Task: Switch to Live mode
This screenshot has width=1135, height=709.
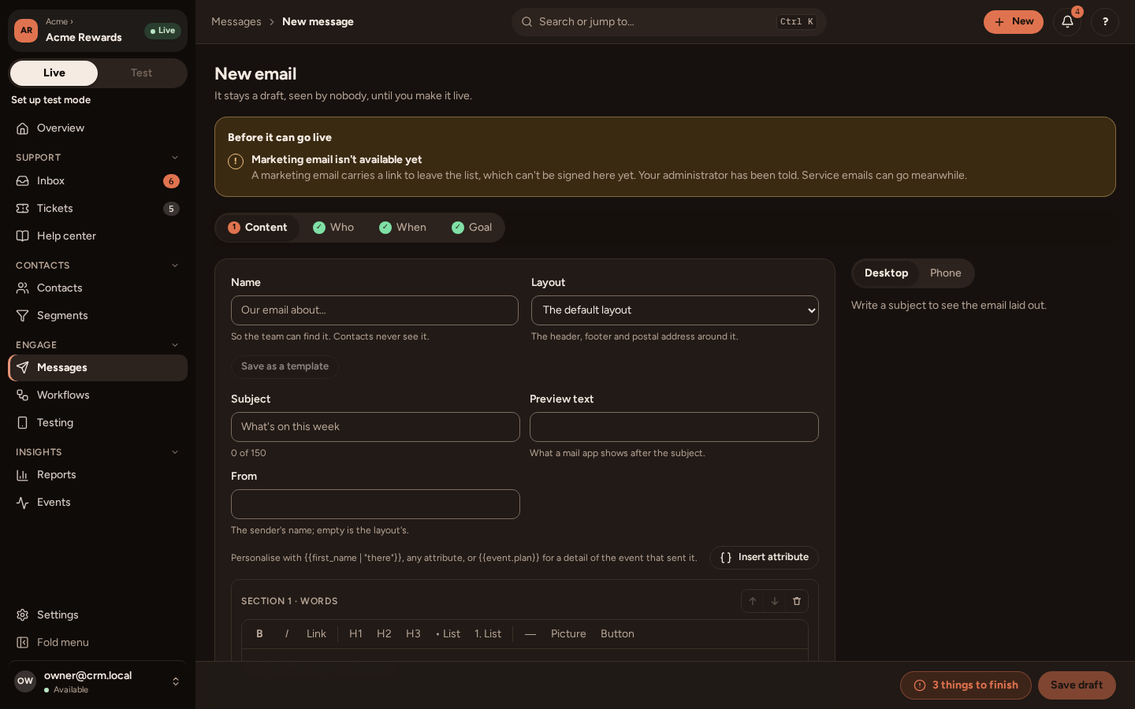Action: pyautogui.click(x=54, y=73)
